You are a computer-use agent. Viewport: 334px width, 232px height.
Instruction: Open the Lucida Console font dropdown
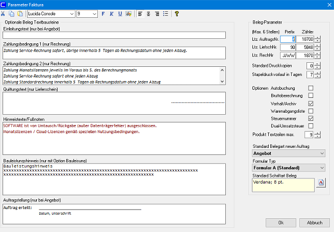pos(72,14)
